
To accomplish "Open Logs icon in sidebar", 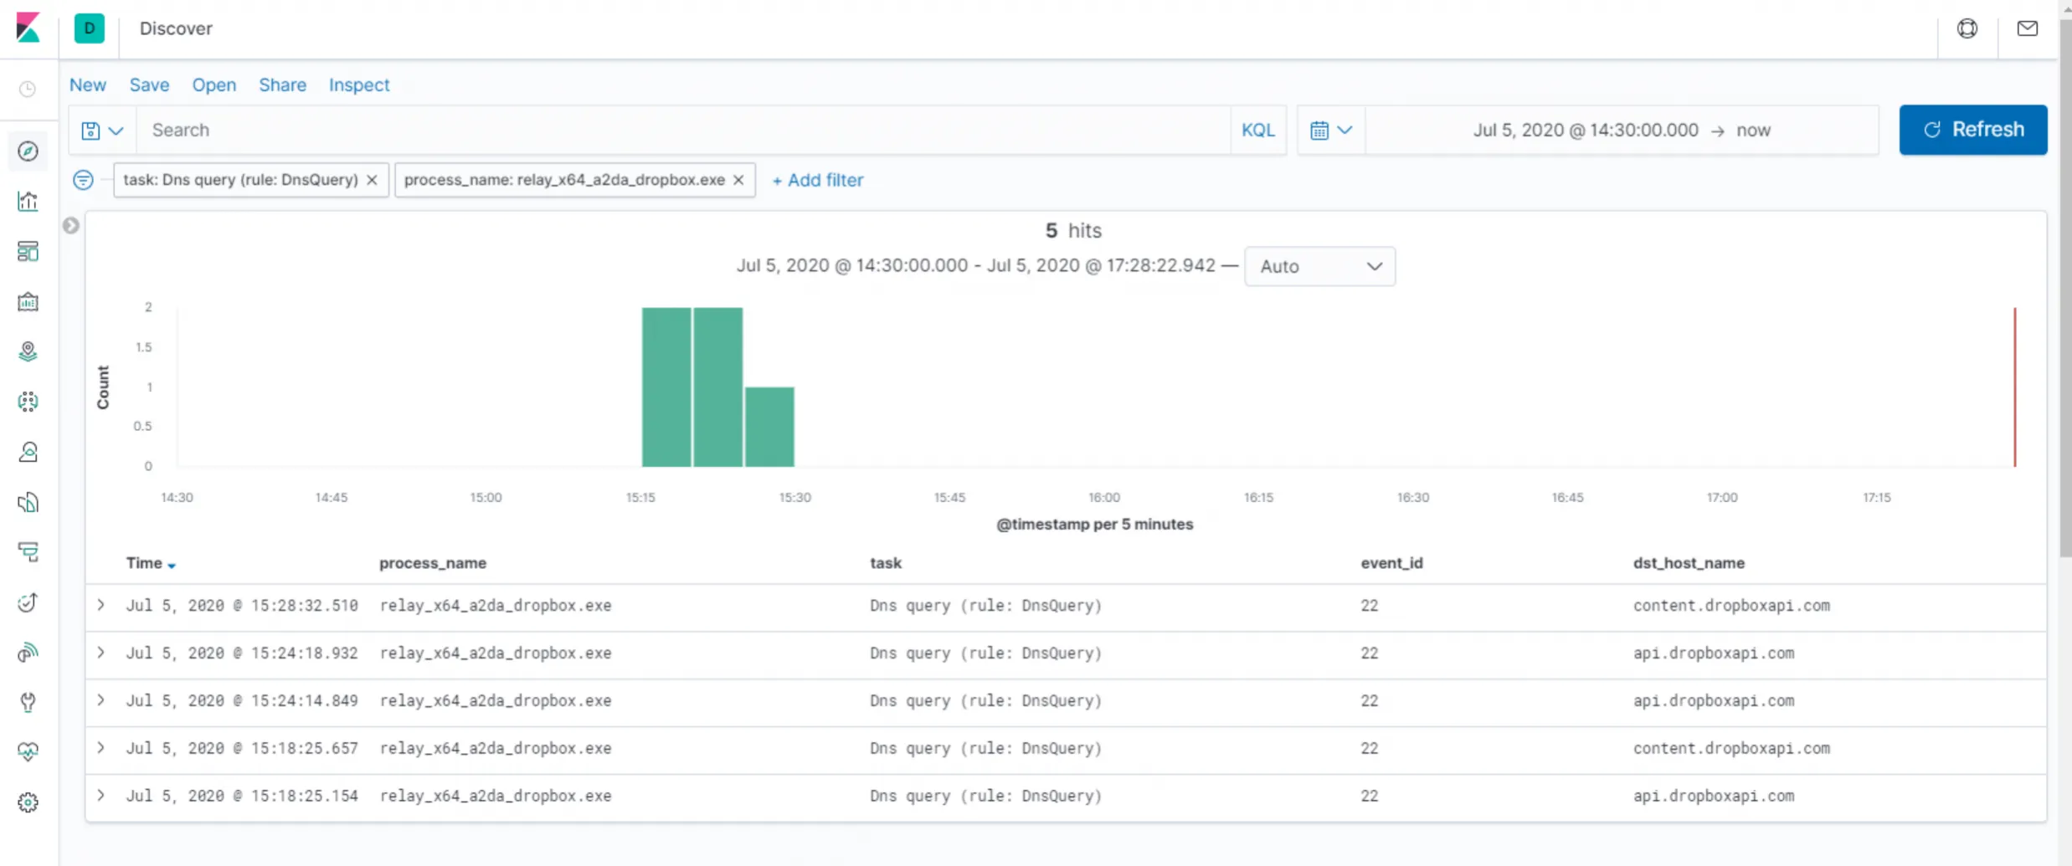I will tap(28, 502).
